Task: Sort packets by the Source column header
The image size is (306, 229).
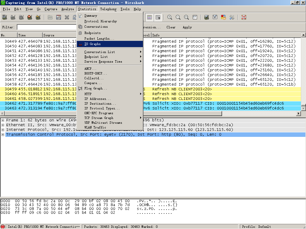Action: pyautogui.click(x=60, y=35)
